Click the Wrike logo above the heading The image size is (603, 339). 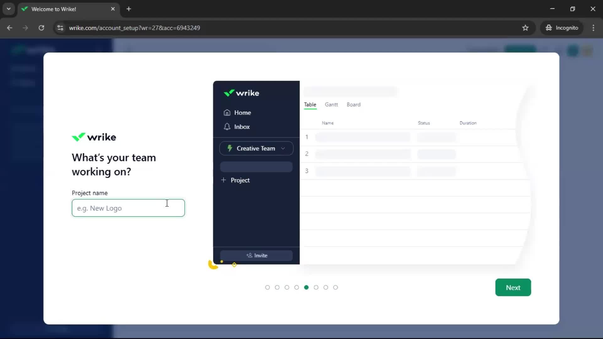coord(94,137)
